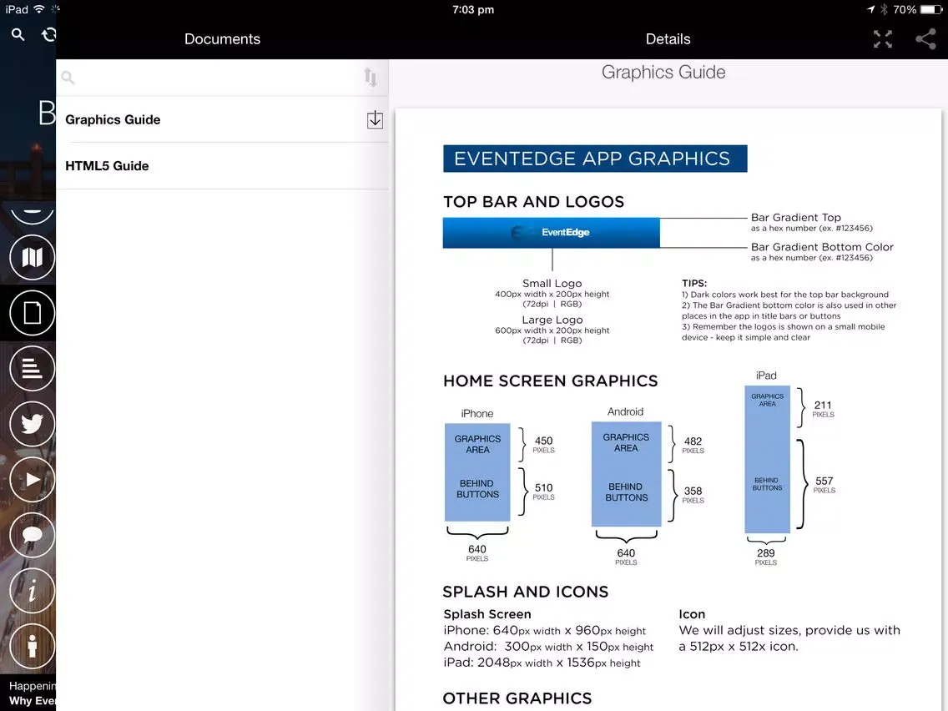Tap the iPad graphics area diagram
This screenshot has width=948, height=711.
[767, 460]
